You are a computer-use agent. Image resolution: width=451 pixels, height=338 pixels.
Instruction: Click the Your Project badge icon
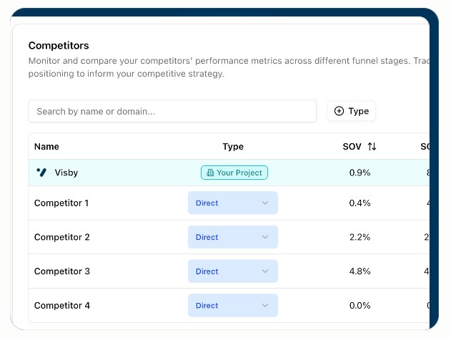coord(210,173)
